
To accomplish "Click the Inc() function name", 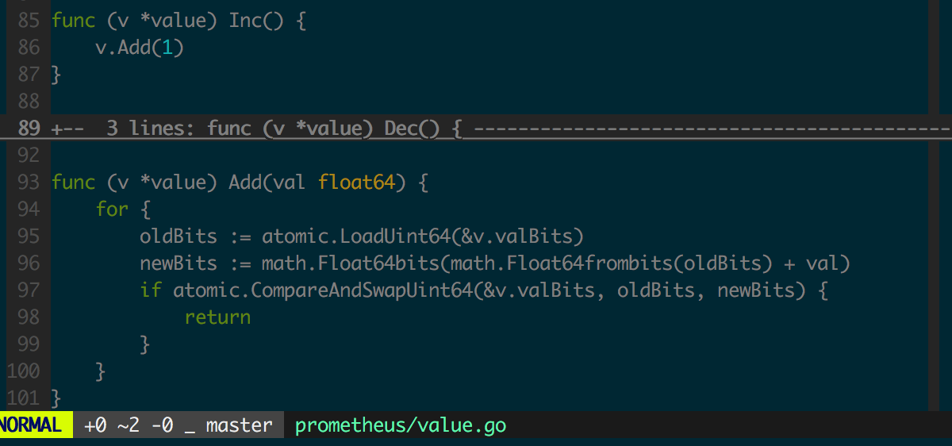I will click(255, 21).
